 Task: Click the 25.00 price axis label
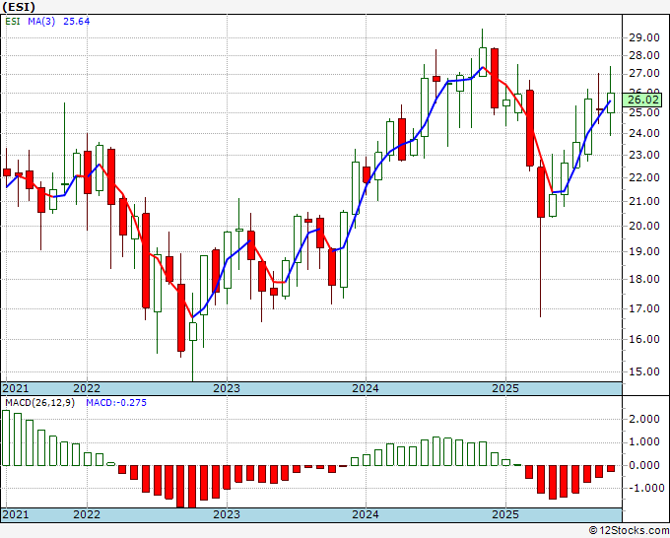point(644,112)
